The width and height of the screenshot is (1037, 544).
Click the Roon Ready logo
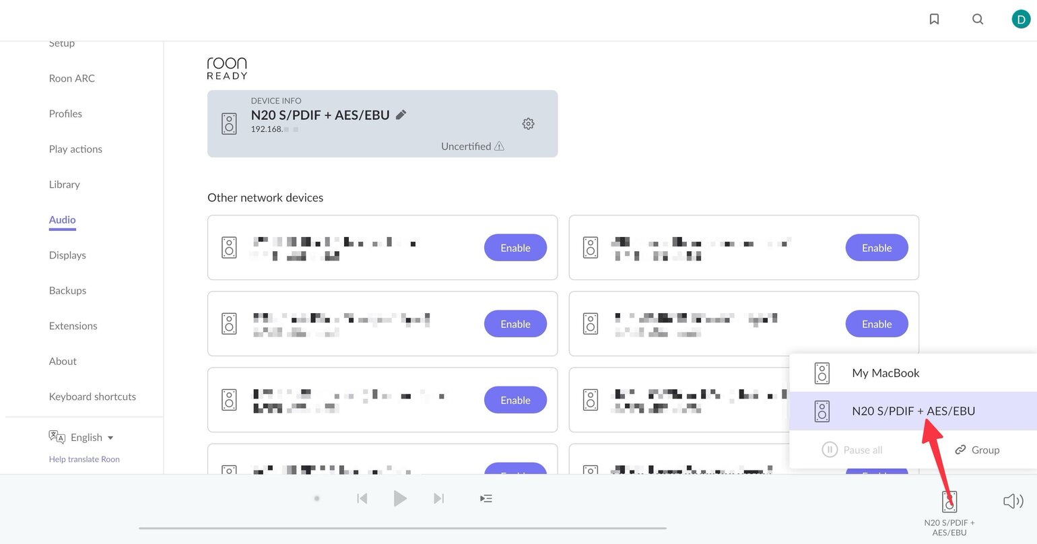[227, 68]
